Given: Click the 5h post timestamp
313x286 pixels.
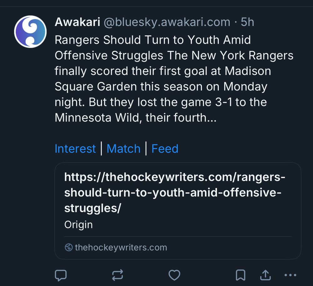Looking at the screenshot, I should click(247, 22).
